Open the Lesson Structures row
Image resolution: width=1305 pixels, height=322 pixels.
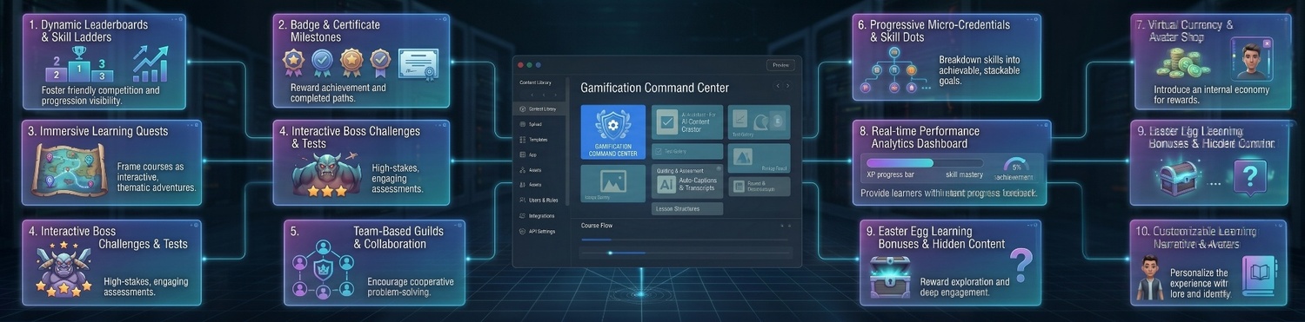click(687, 208)
